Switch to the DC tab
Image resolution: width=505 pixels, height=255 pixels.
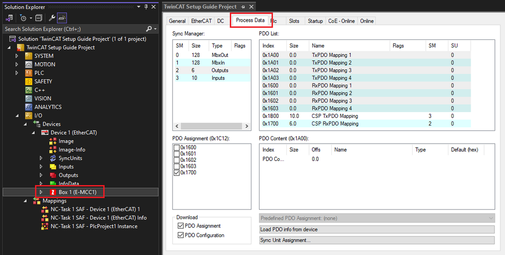point(221,21)
